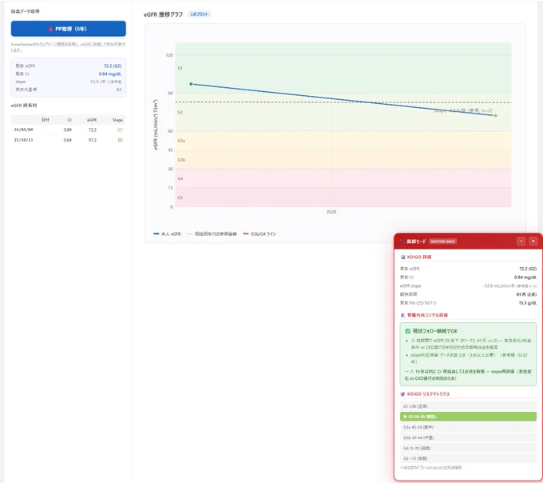
Task: Select the G3b 30-44 risk matrix row
Action: click(x=468, y=437)
